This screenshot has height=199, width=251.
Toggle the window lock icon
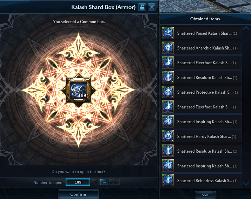(x=142, y=7)
